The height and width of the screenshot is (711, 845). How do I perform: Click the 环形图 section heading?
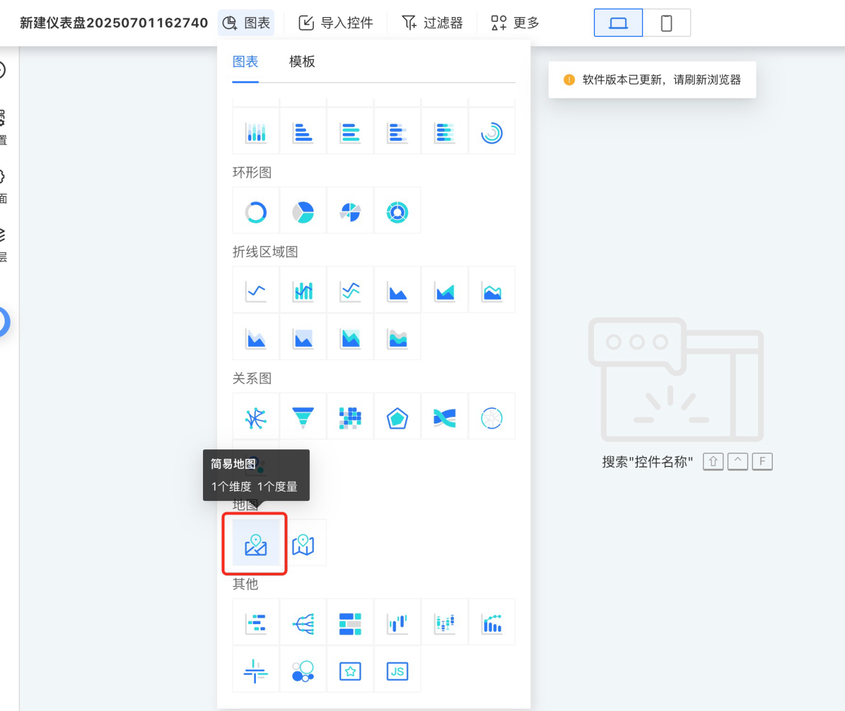(252, 172)
